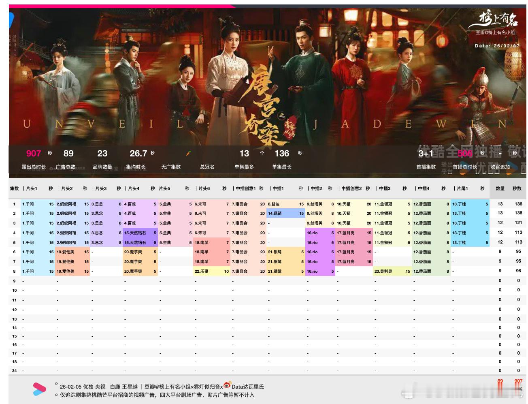Click the pink 907 above 露出总时长
This screenshot has width=528, height=404.
(34, 153)
